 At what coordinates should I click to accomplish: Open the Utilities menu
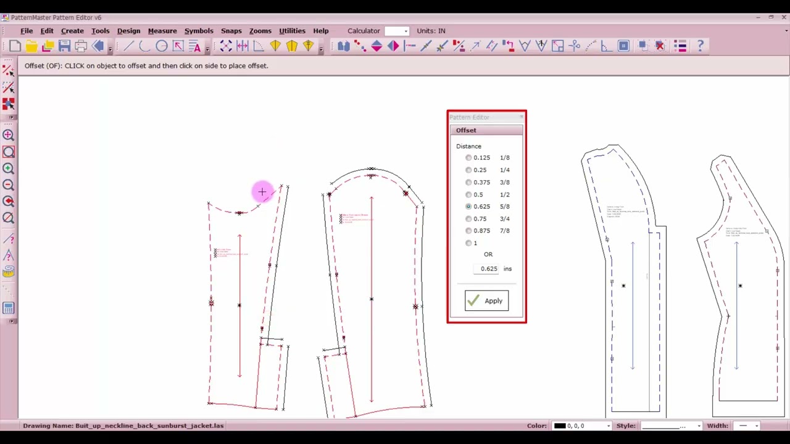[292, 31]
